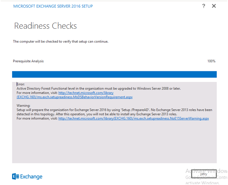Select the 'Warning:' heading text
This screenshot has width=228, height=185.
pos(23,105)
